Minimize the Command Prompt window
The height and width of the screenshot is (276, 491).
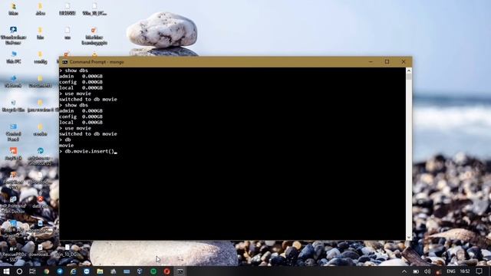pyautogui.click(x=371, y=62)
